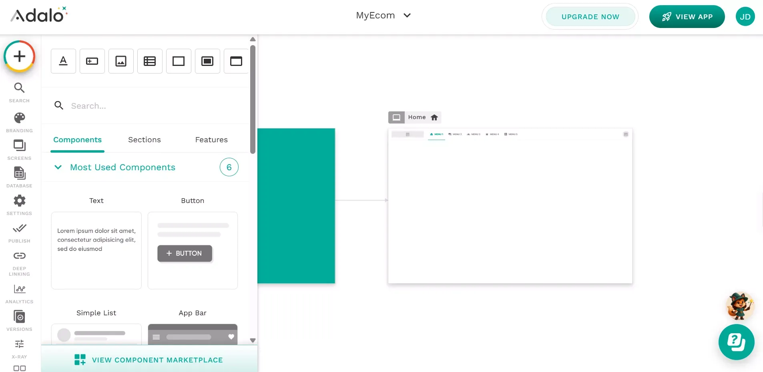Select MENU 2 tab on Home screen
The width and height of the screenshot is (763, 372).
455,134
